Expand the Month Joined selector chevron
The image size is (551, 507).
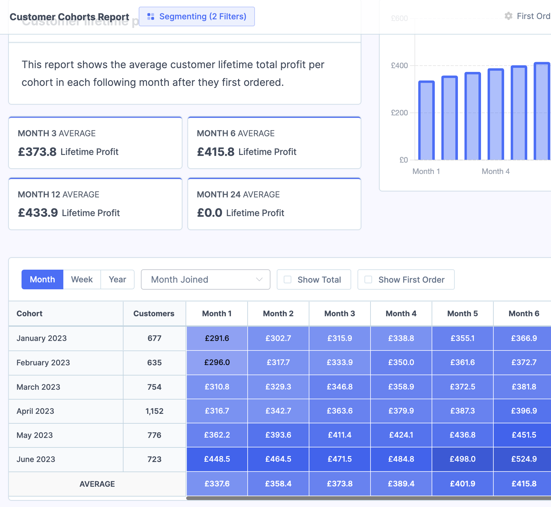259,279
